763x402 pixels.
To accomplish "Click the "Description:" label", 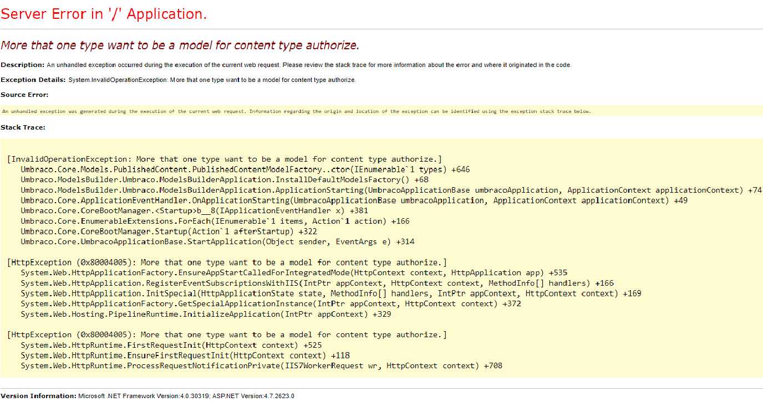I will pyautogui.click(x=23, y=65).
